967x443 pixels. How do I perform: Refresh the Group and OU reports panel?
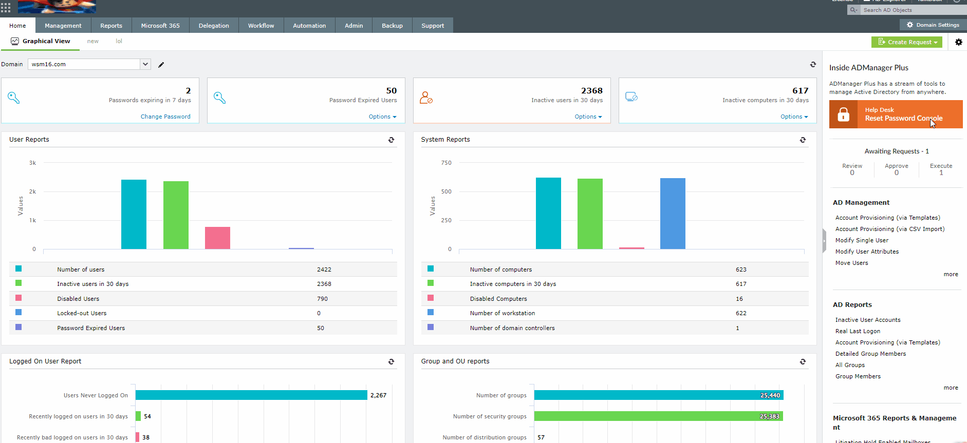pos(803,361)
